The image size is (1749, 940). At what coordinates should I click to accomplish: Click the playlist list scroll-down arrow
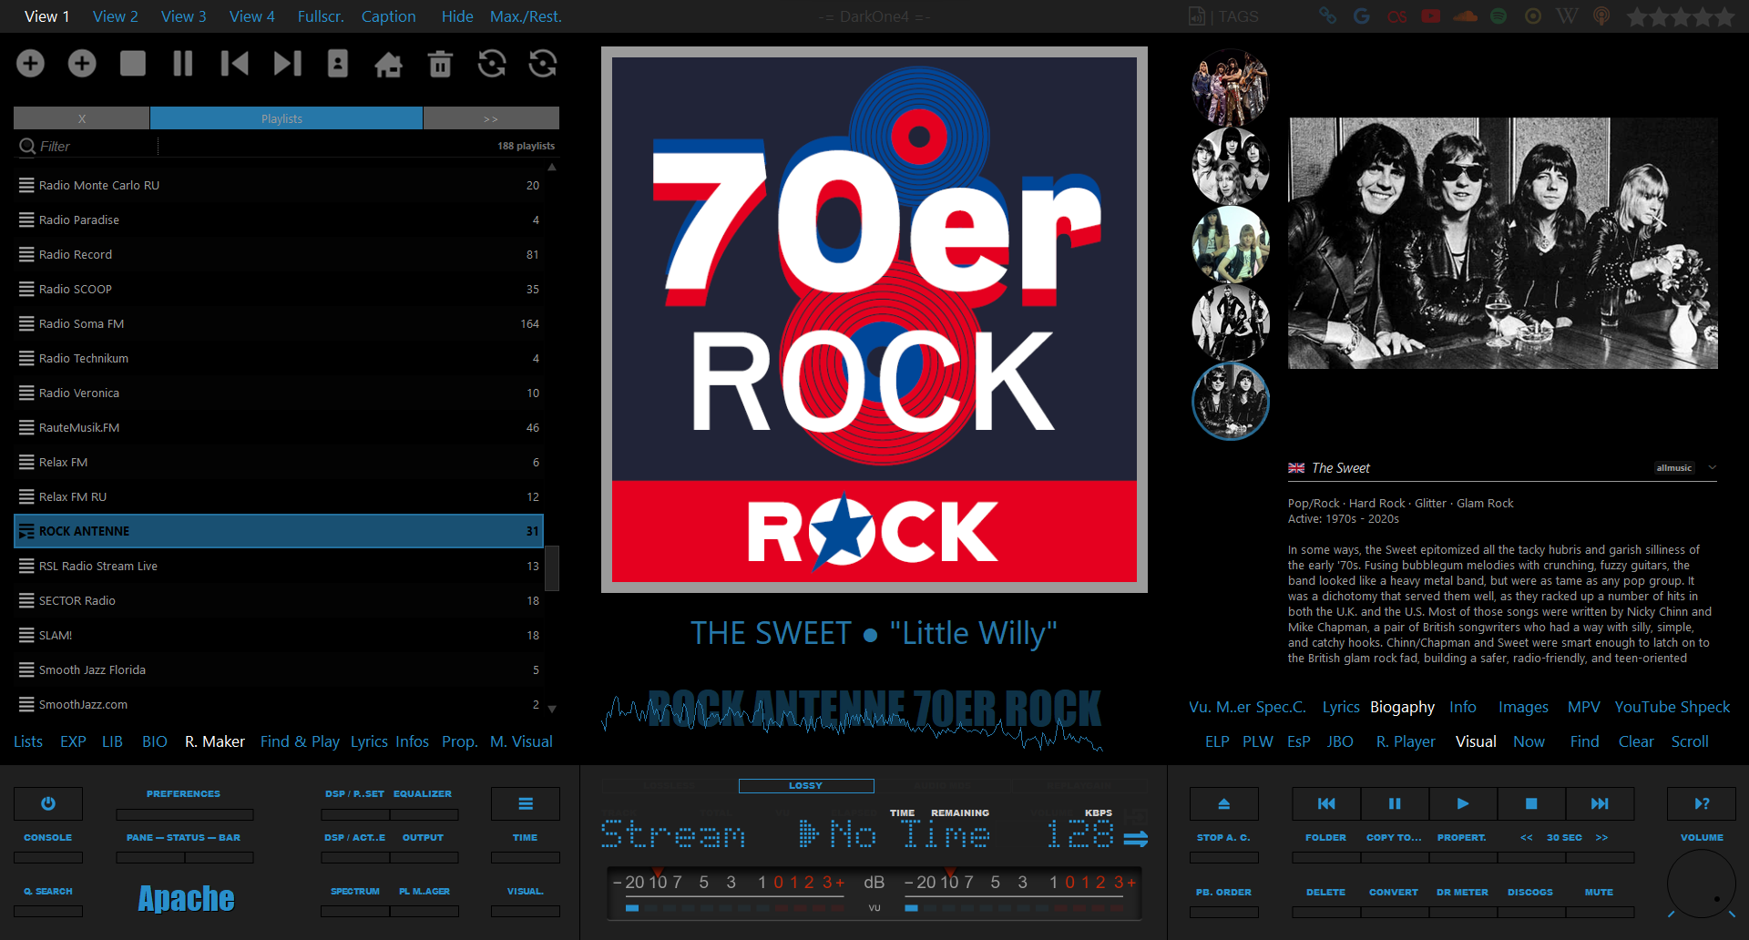(x=552, y=709)
